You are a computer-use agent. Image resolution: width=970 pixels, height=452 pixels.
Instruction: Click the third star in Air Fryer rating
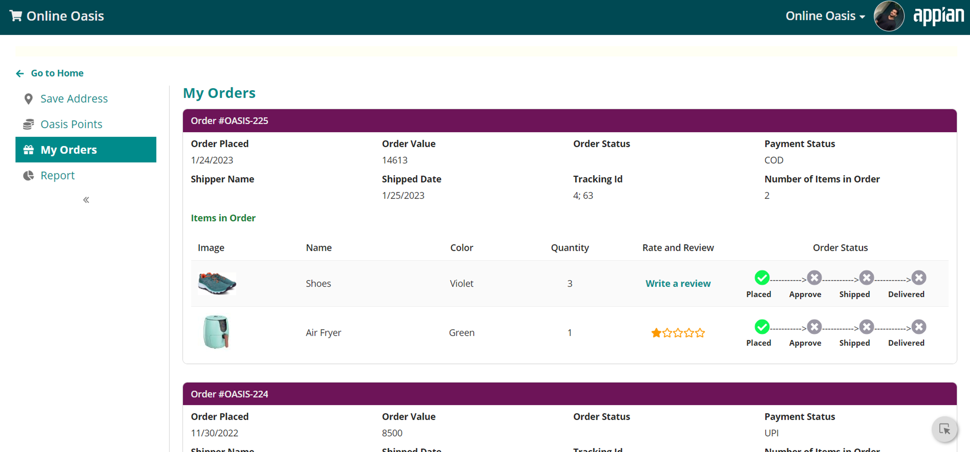[x=678, y=333]
